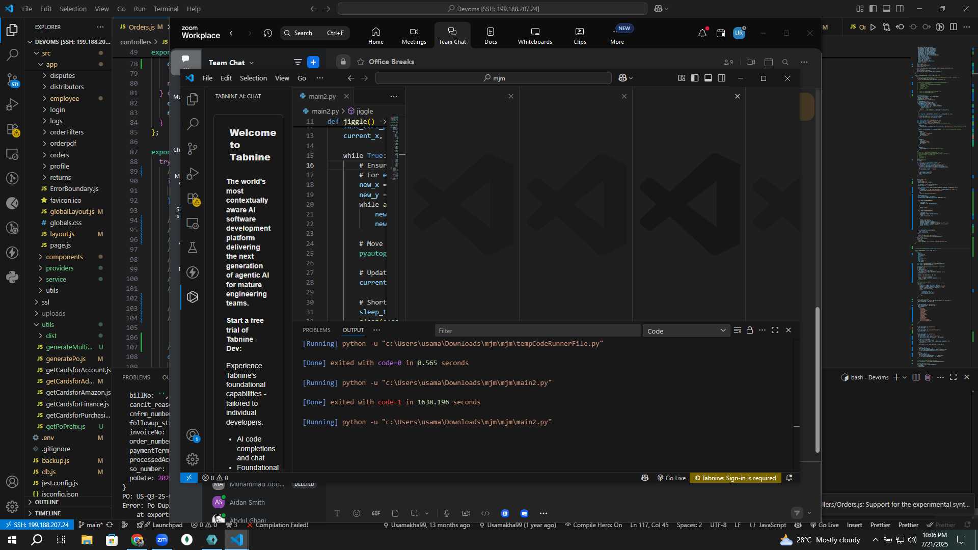Open Aidan Smith chat in Zoom
Image resolution: width=978 pixels, height=550 pixels.
click(247, 502)
